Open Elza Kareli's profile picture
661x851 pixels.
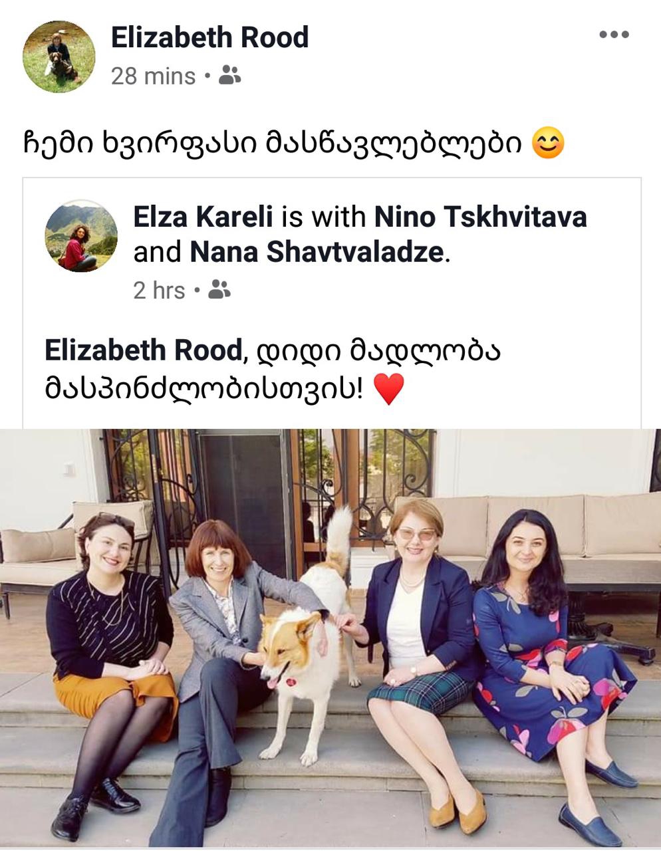pos(81,235)
